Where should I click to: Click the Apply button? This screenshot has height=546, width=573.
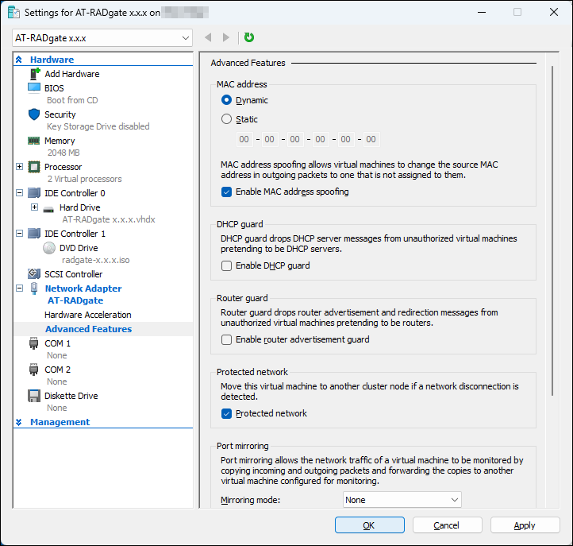tap(525, 525)
